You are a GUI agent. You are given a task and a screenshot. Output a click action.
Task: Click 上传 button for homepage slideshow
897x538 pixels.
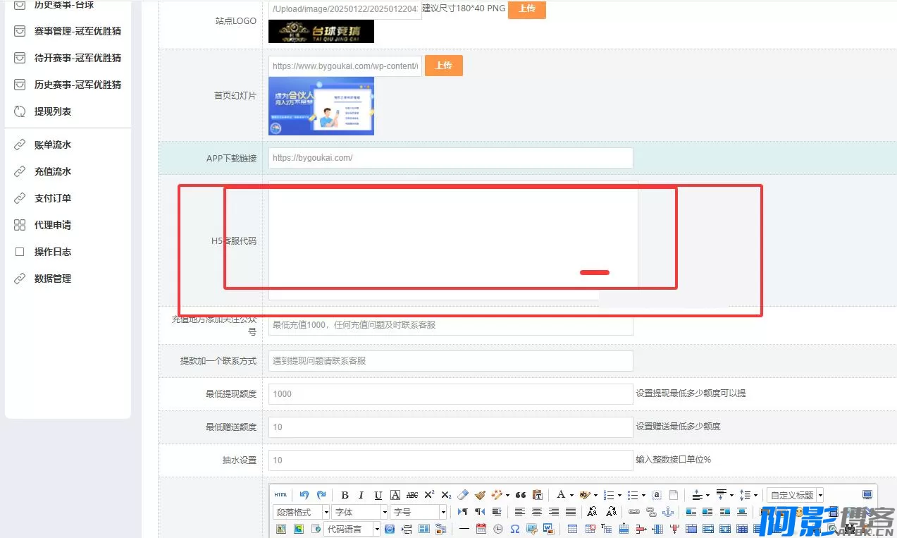pos(443,66)
